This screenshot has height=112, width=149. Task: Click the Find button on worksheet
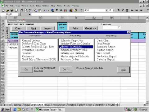(33, 28)
